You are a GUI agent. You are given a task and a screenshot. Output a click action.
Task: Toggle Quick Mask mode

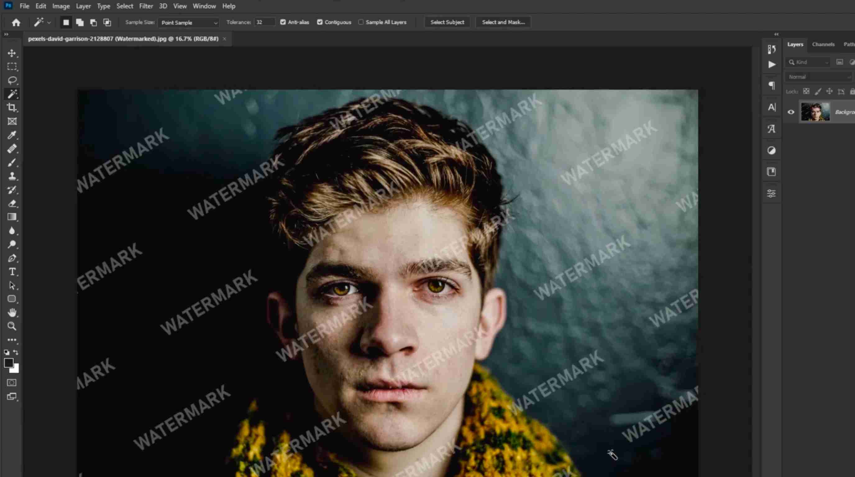pos(12,383)
